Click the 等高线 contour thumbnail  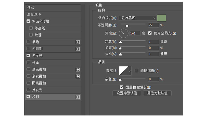[124, 71]
